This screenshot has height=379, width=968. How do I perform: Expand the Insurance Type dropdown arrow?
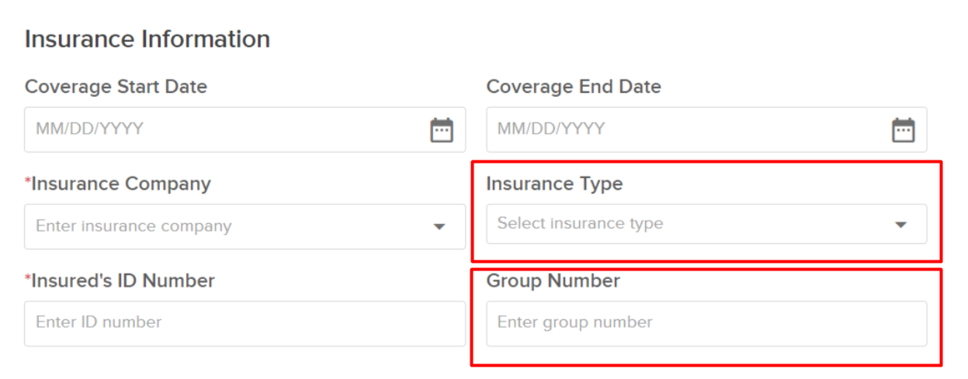900,225
